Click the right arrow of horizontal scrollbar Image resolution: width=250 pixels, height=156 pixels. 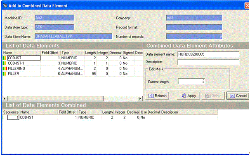140,99
